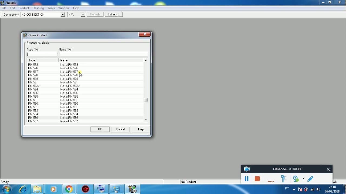Expand the recorder zoom options arrow
Viewport: 346px width, 194px height.
tap(304, 179)
